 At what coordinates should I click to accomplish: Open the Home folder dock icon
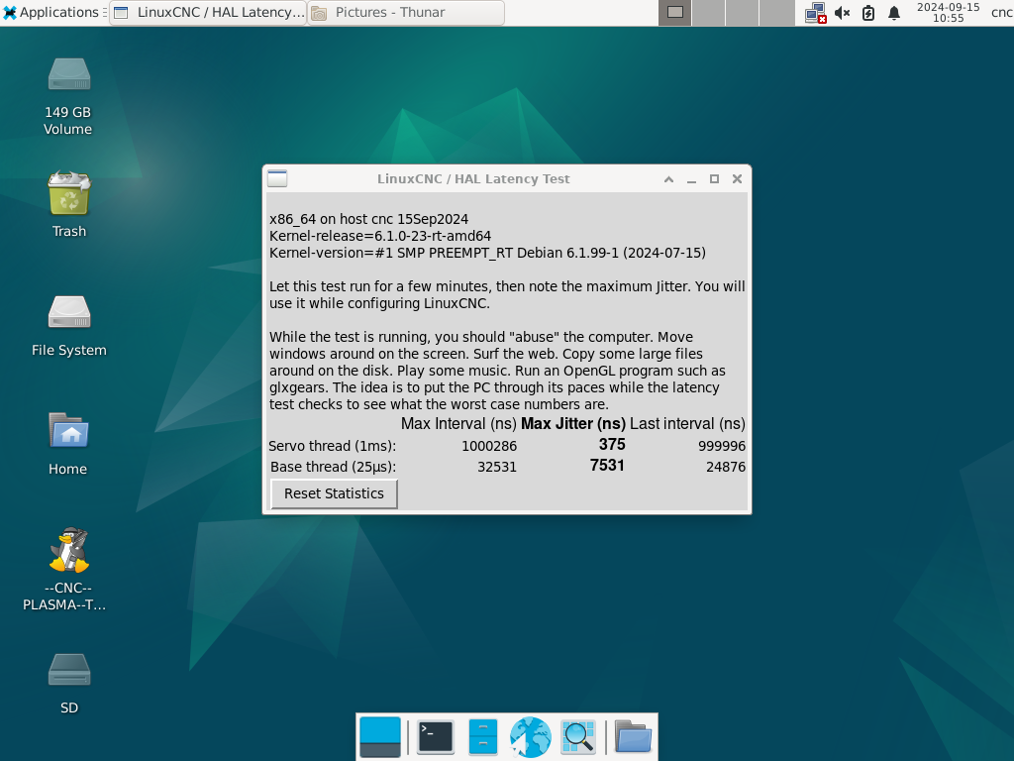point(633,737)
